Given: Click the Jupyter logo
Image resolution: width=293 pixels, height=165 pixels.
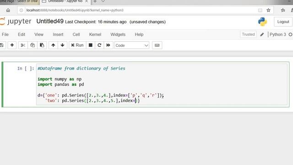Looking at the screenshot, I should tap(16, 22).
